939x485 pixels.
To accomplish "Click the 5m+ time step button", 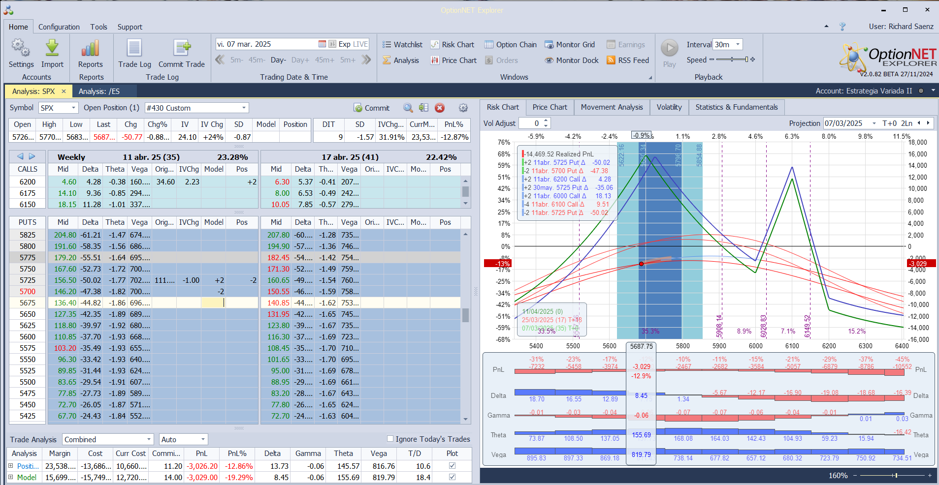I will click(x=348, y=60).
